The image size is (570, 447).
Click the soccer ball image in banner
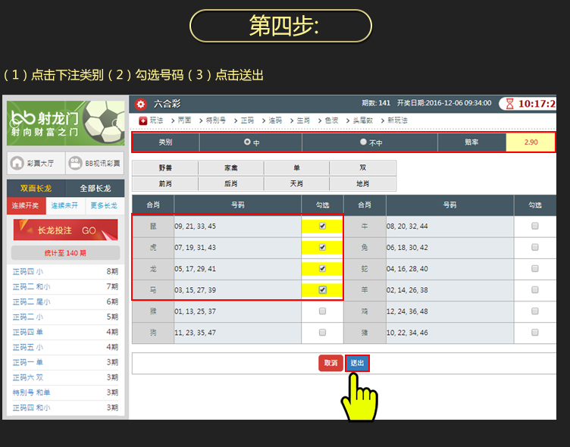105,123
